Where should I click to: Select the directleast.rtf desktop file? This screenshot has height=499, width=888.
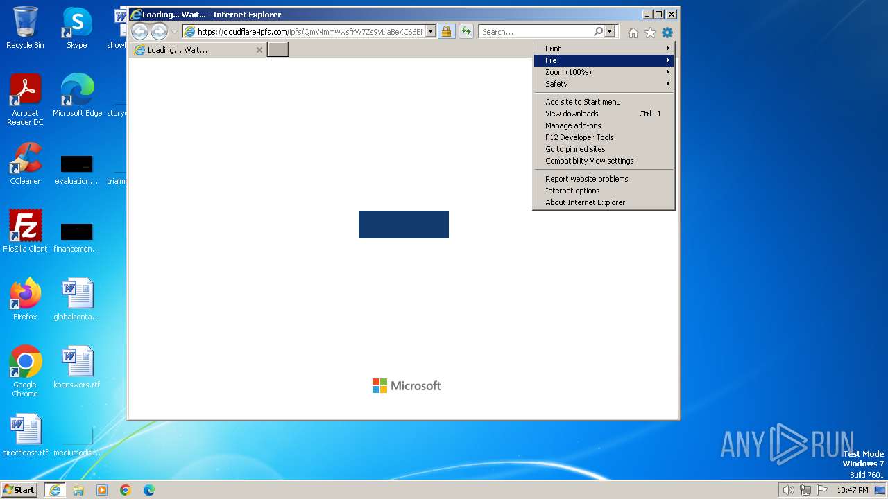click(25, 435)
